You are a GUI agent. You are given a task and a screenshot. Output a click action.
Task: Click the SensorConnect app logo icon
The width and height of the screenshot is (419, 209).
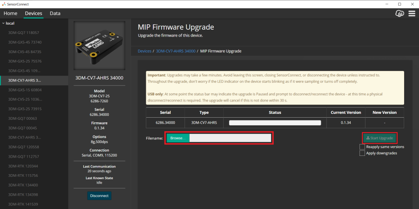point(4,4)
